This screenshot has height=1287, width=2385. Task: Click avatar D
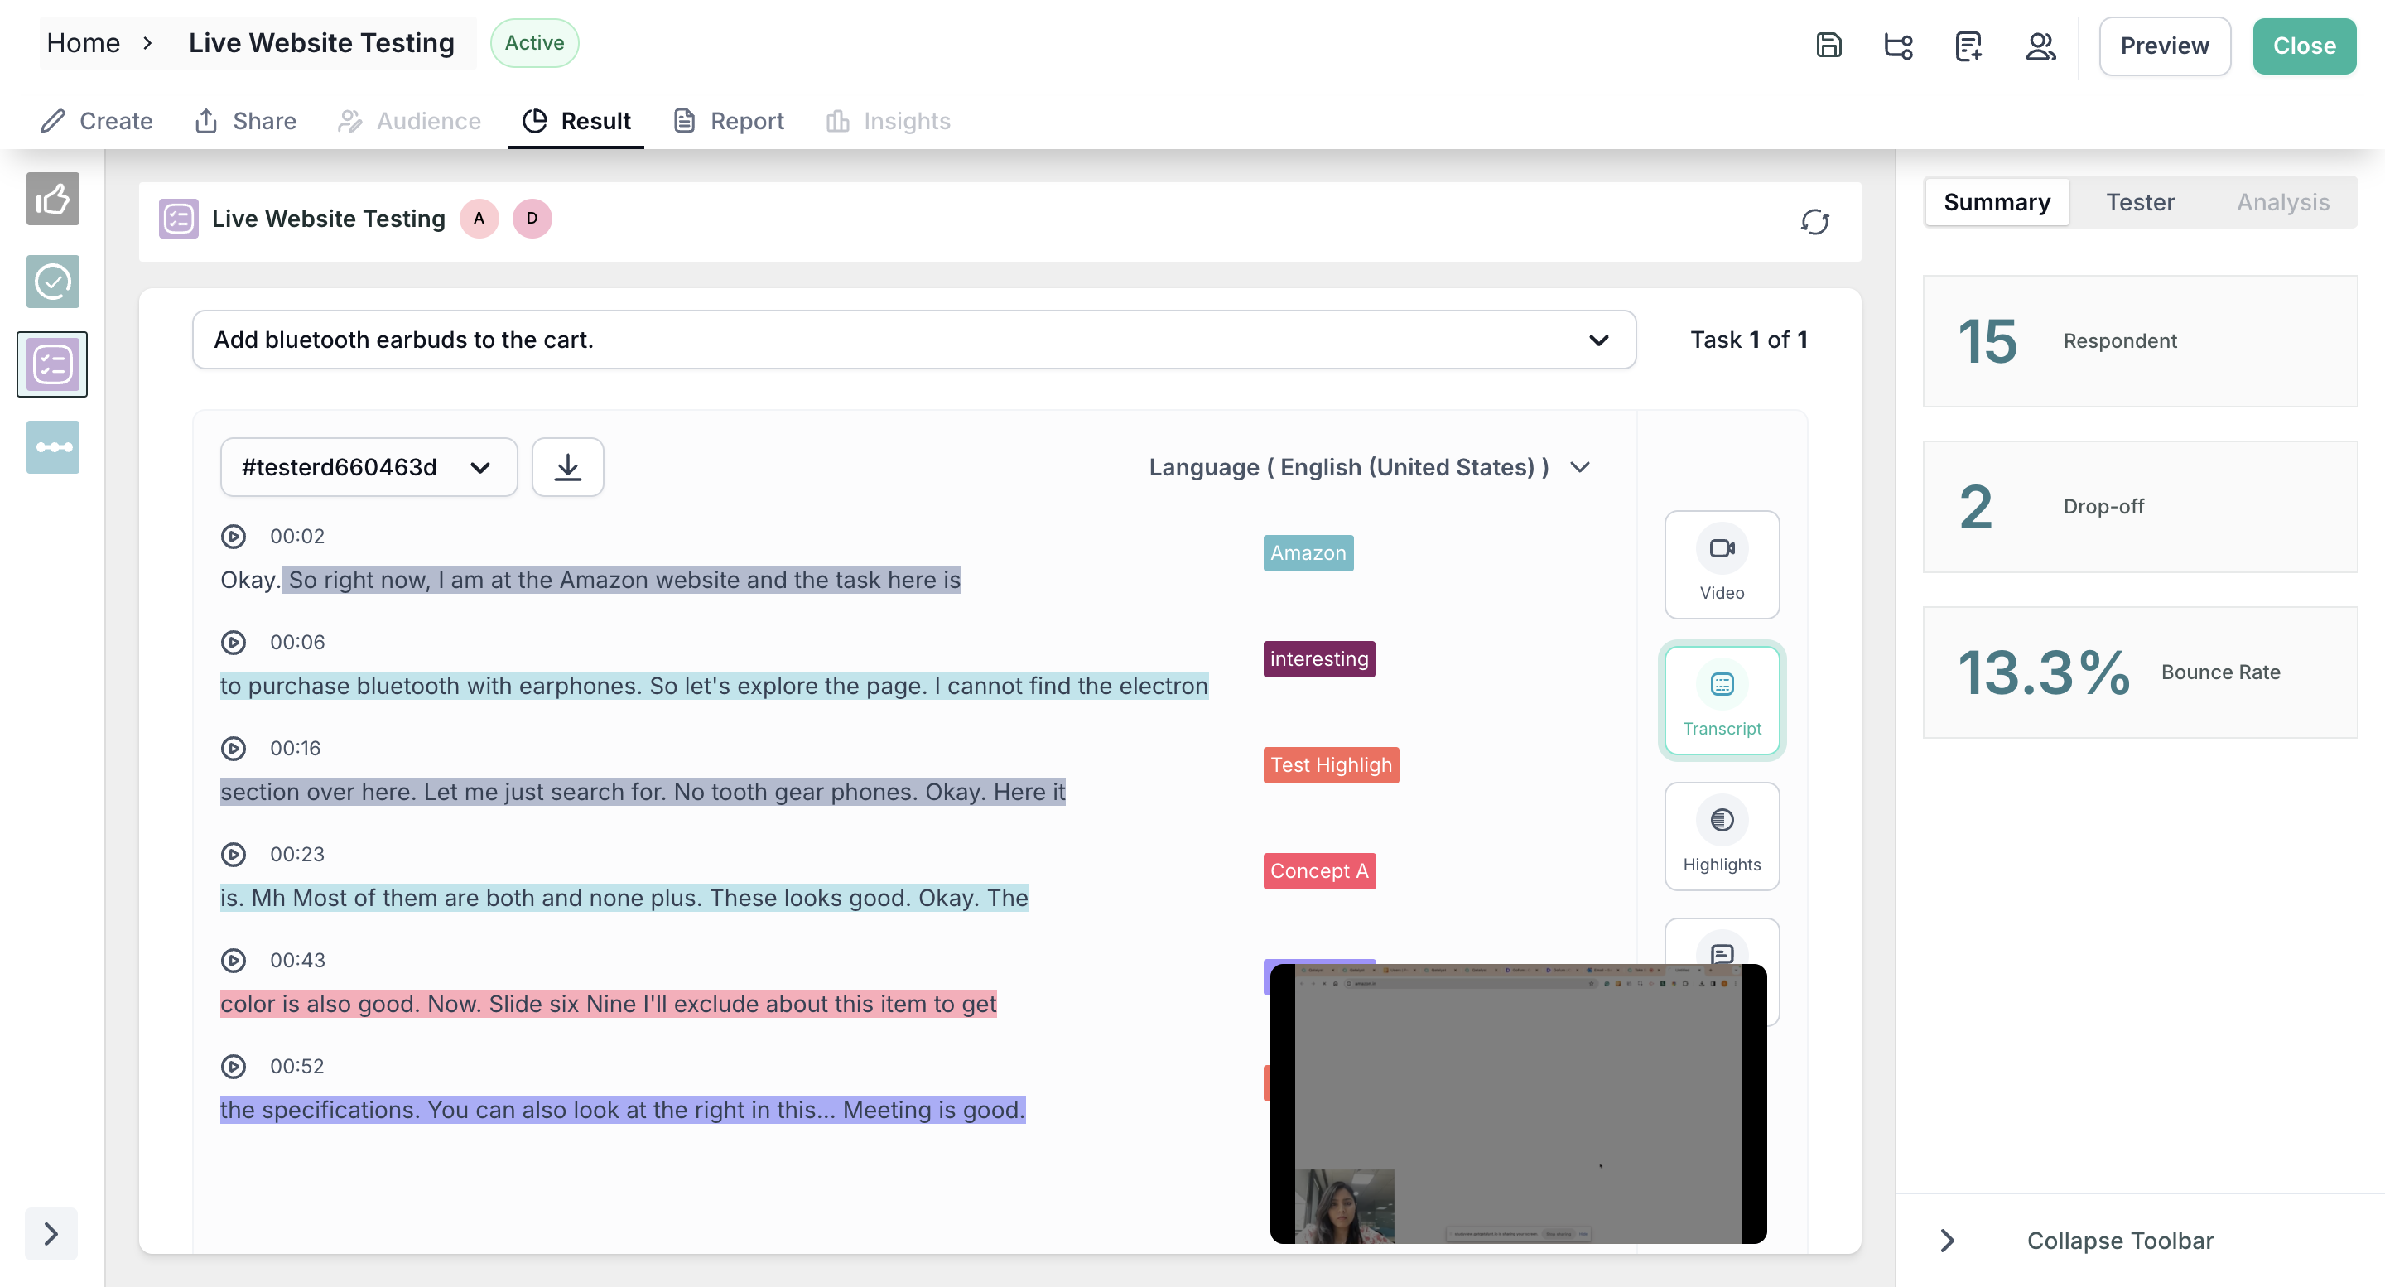coord(532,219)
